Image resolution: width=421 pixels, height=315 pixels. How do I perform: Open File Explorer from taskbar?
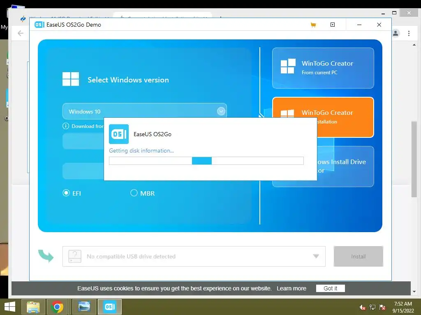point(33,307)
